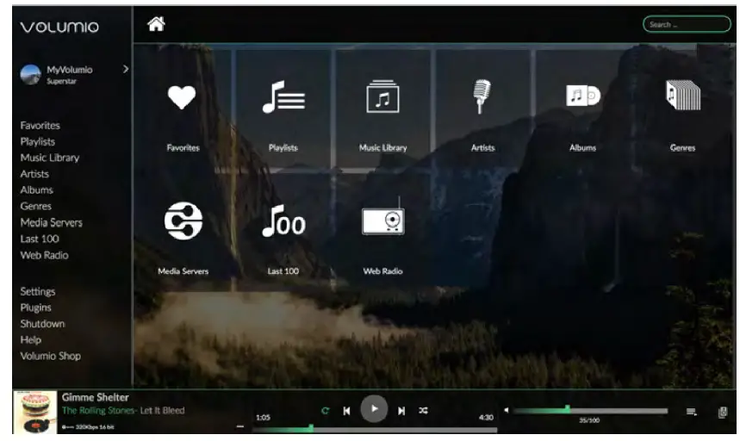Click the track seek bar handle
Screen dimensions: 740x441
pos(311,428)
